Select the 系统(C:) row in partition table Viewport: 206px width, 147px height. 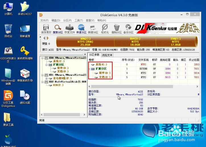[144, 64]
